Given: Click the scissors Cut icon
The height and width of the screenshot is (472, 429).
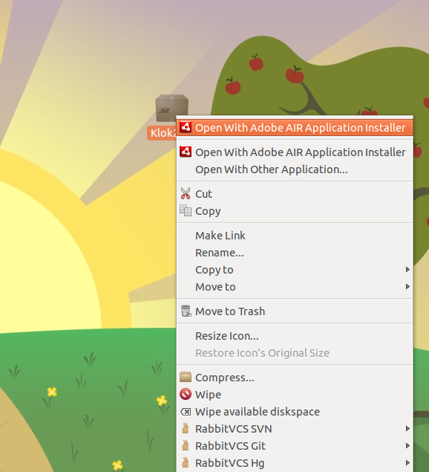Looking at the screenshot, I should (x=186, y=193).
